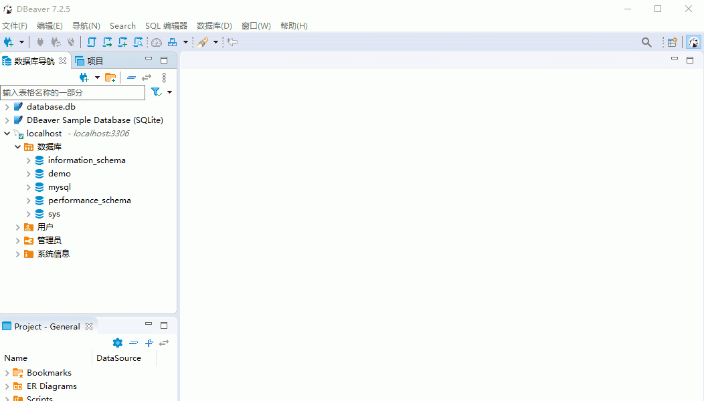
Task: Click the SQL script icon with green arrow
Action: coord(107,42)
